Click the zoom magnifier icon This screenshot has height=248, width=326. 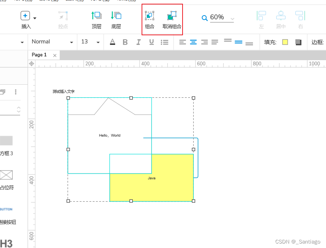(x=205, y=18)
